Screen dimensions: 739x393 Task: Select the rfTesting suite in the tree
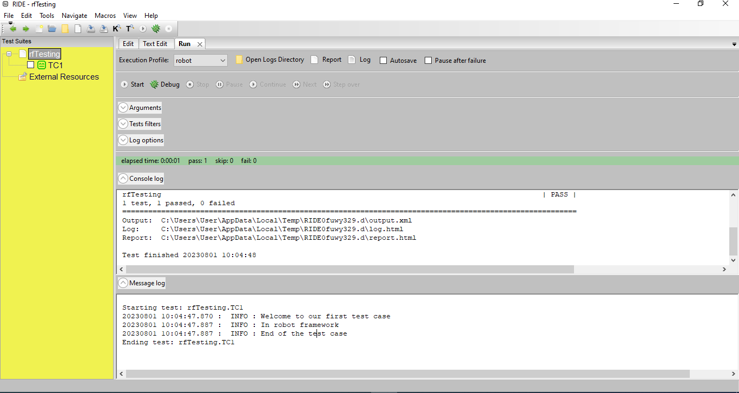[x=44, y=54]
